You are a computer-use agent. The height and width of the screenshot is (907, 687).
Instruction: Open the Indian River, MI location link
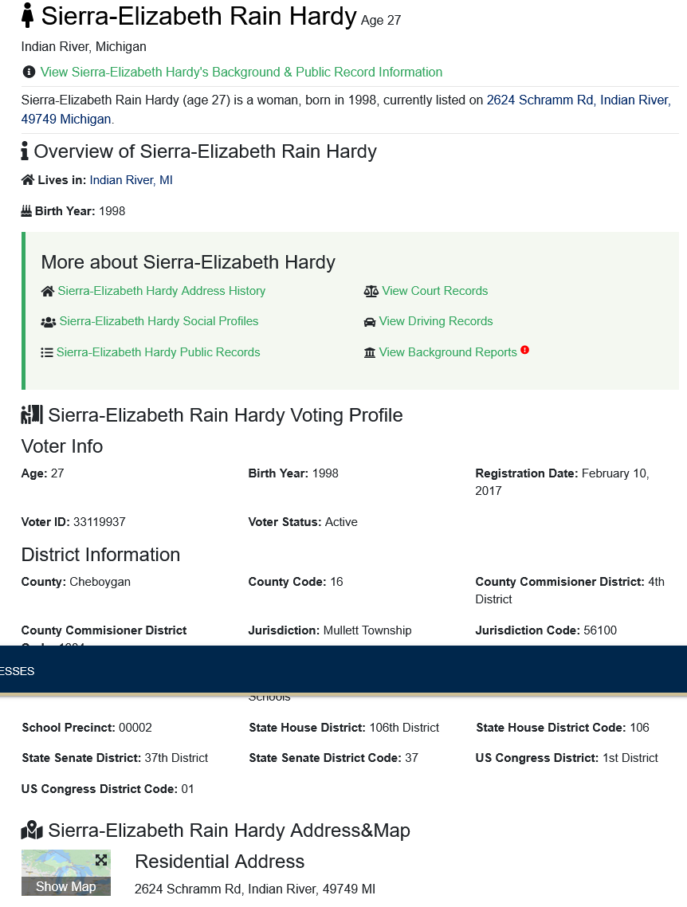coord(131,180)
